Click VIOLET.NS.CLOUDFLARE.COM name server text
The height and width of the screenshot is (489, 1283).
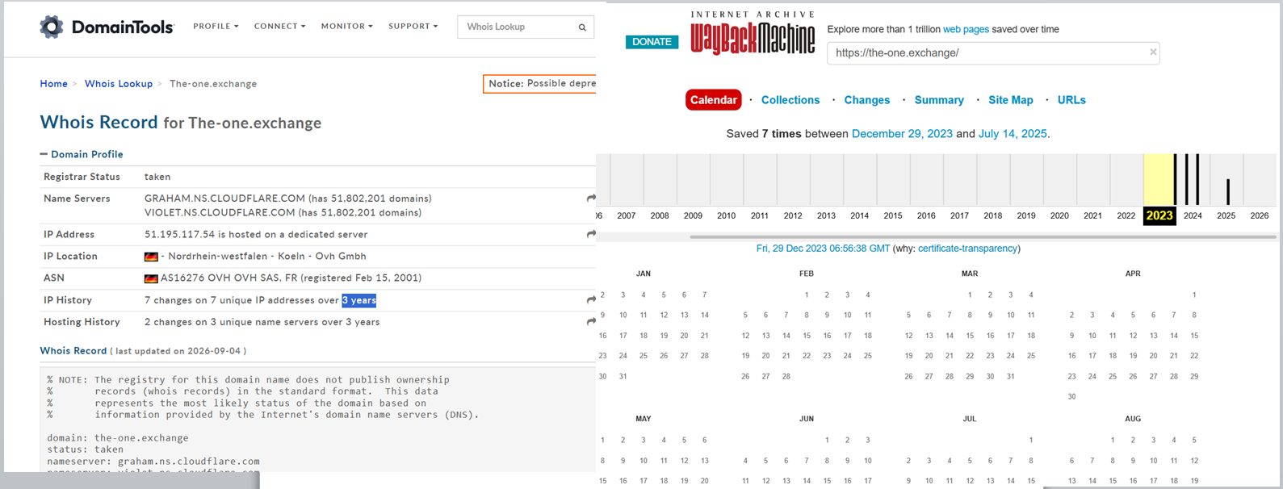click(x=220, y=213)
